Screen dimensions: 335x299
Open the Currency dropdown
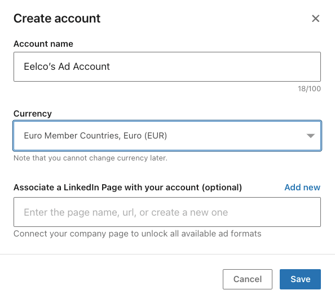(167, 136)
